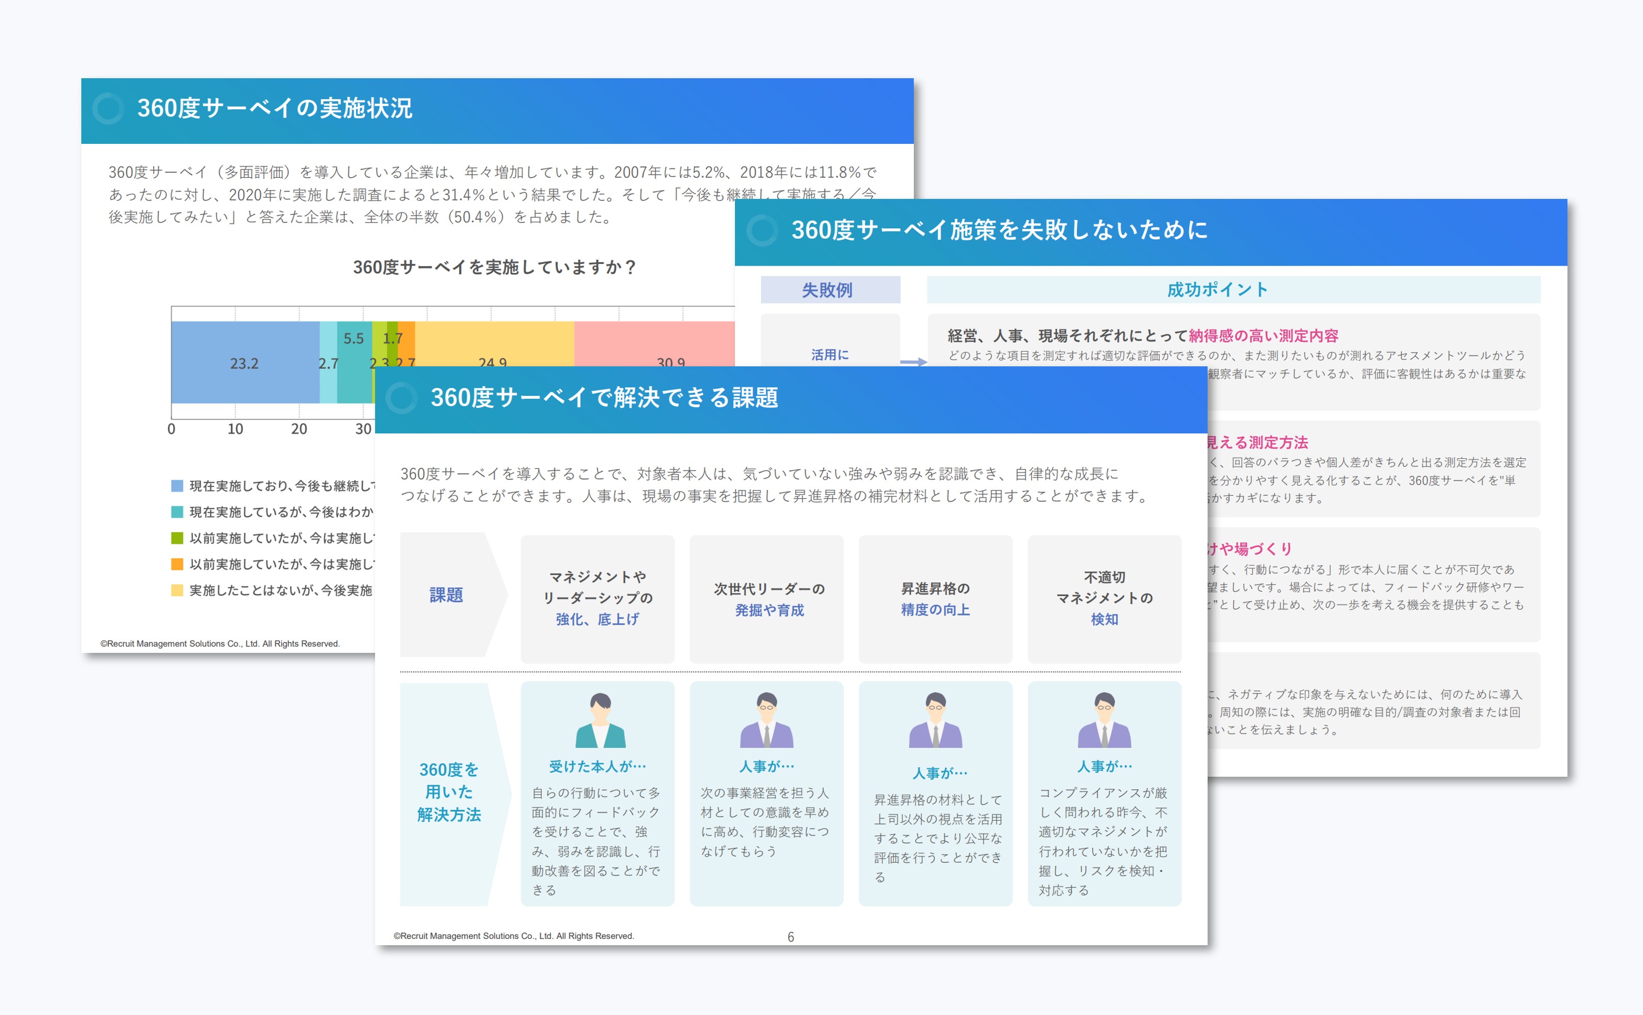
Task: Click the HR person icon in the 昇進昇格の材料 card
Action: (x=935, y=720)
